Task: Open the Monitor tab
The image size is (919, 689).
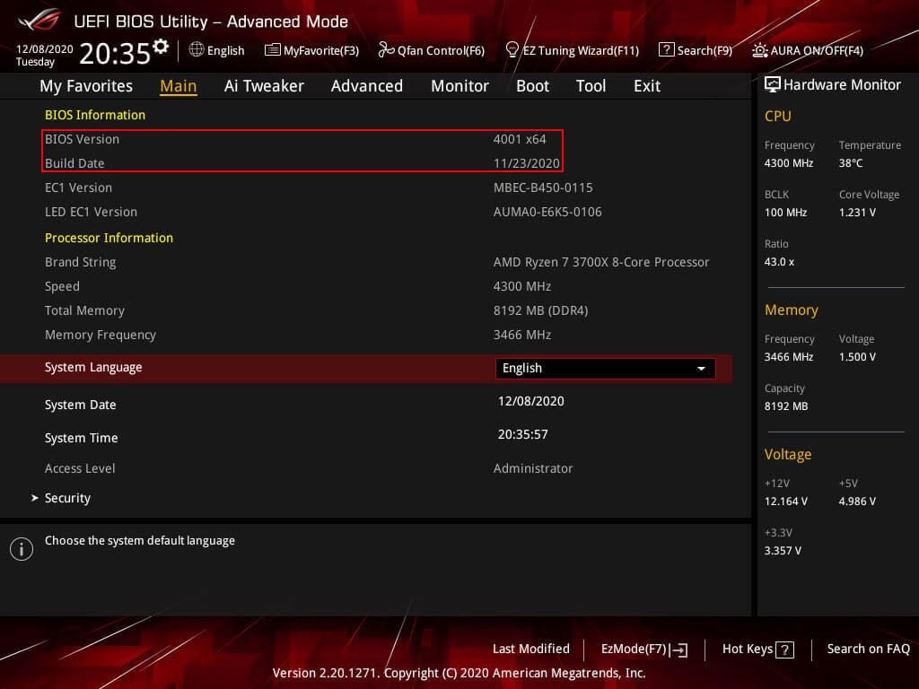Action: pos(459,86)
